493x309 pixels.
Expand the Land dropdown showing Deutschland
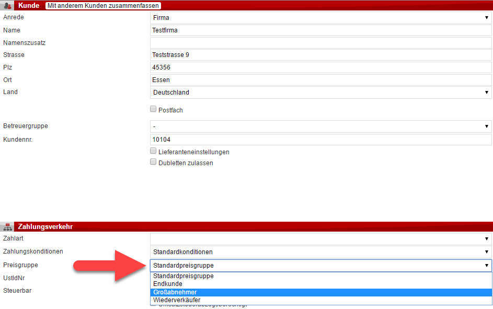click(x=320, y=93)
